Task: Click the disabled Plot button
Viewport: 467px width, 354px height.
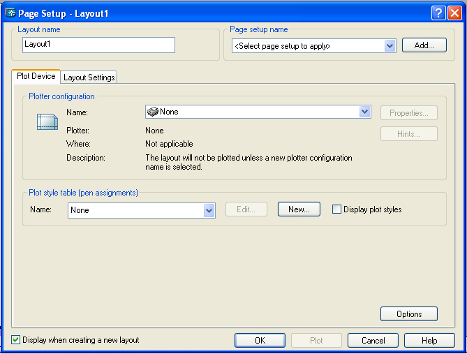Action: pos(316,340)
